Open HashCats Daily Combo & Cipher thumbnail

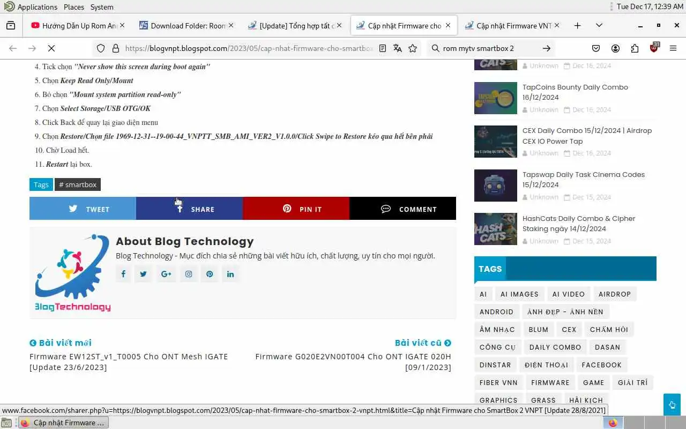(x=496, y=229)
